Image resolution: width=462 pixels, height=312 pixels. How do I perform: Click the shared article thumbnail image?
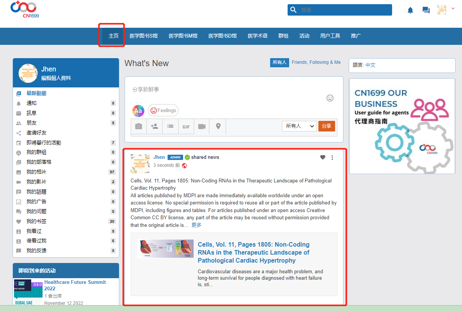click(165, 249)
